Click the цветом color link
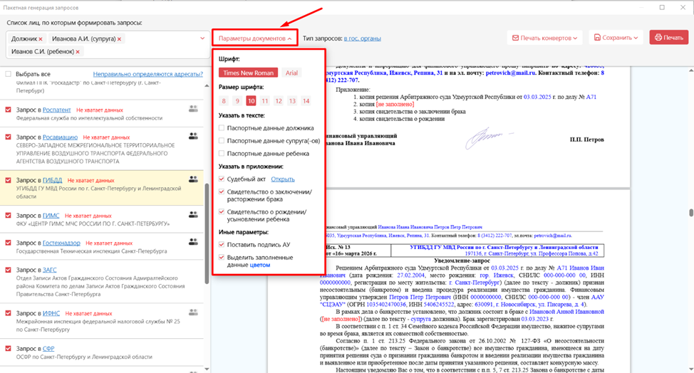The image size is (694, 373). coord(259,265)
